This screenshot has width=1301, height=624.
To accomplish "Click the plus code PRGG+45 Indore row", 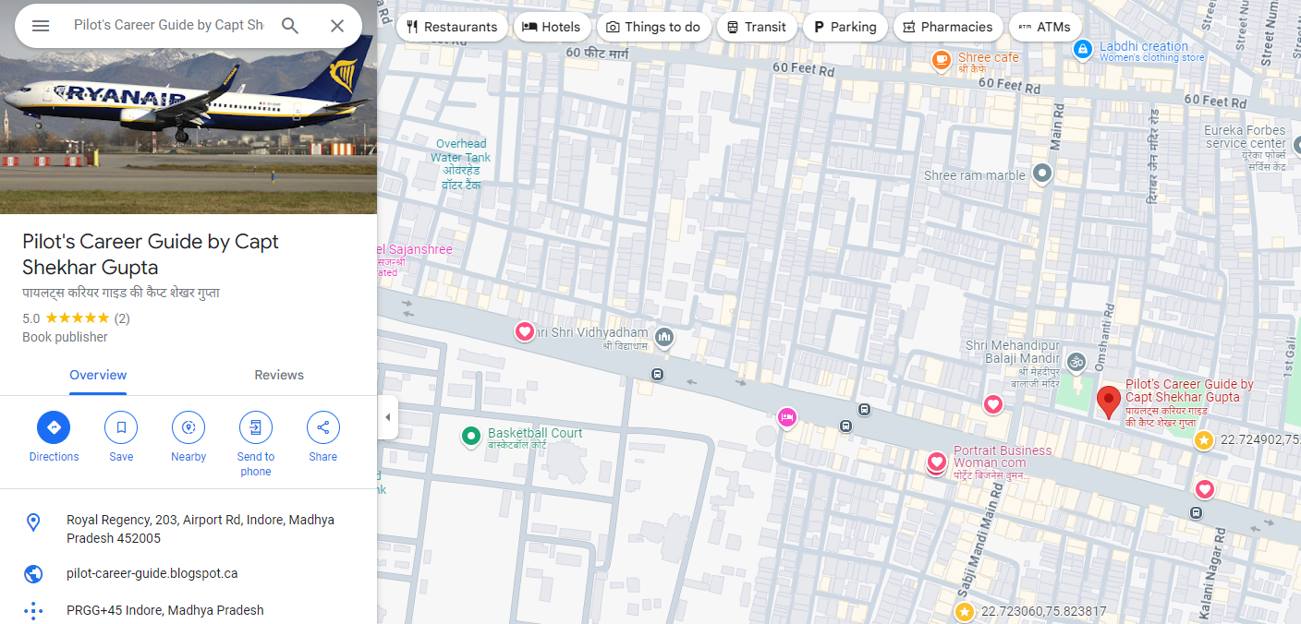I will pyautogui.click(x=188, y=610).
